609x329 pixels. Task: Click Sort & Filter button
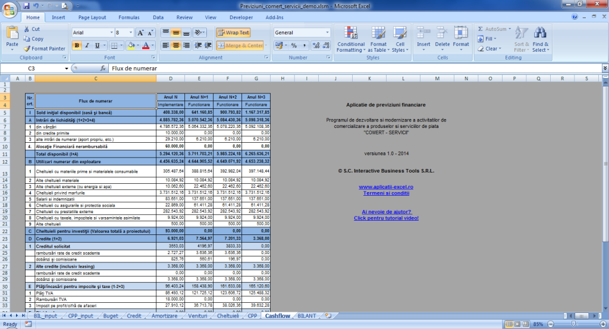pos(521,39)
